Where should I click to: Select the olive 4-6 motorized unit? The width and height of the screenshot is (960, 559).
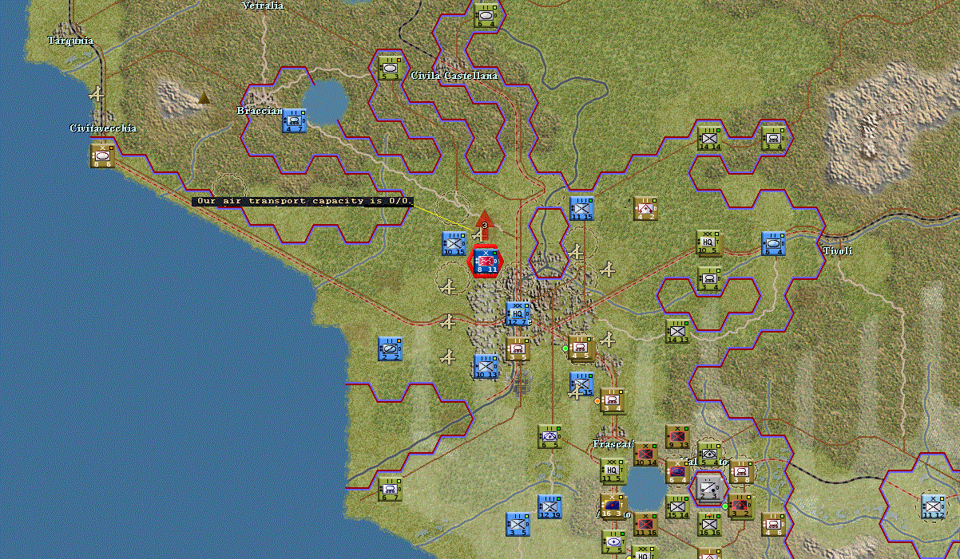coord(773,524)
